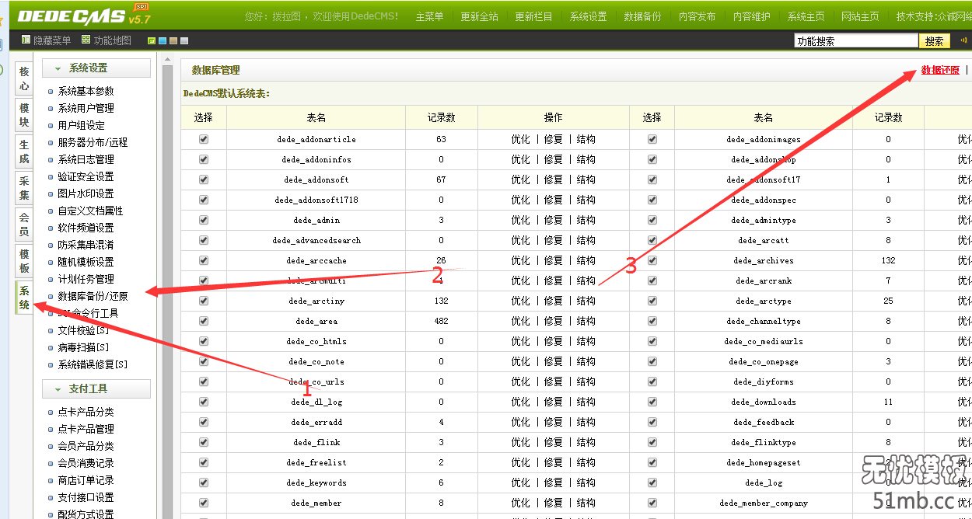972x519 pixels.
Task: Open 数据库备份/还原 in sidebar
Action: point(93,296)
